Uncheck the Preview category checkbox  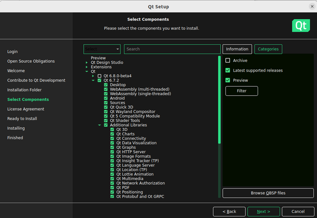click(228, 80)
